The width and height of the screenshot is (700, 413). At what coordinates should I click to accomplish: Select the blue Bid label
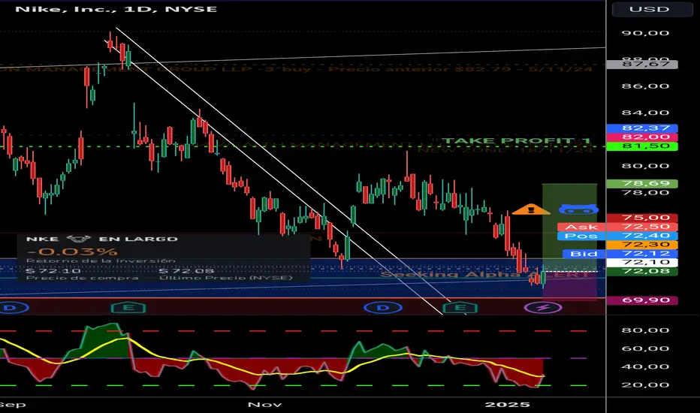click(584, 254)
